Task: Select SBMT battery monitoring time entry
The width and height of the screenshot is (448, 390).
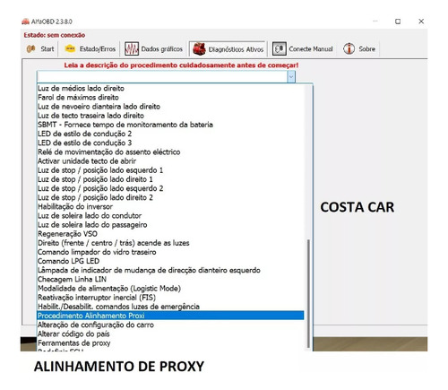Action: [x=170, y=125]
